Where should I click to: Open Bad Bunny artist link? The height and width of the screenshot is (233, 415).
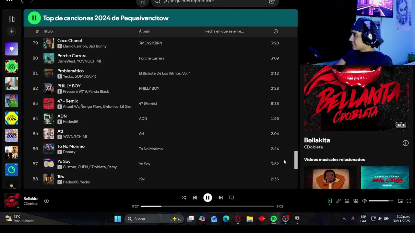click(x=98, y=46)
